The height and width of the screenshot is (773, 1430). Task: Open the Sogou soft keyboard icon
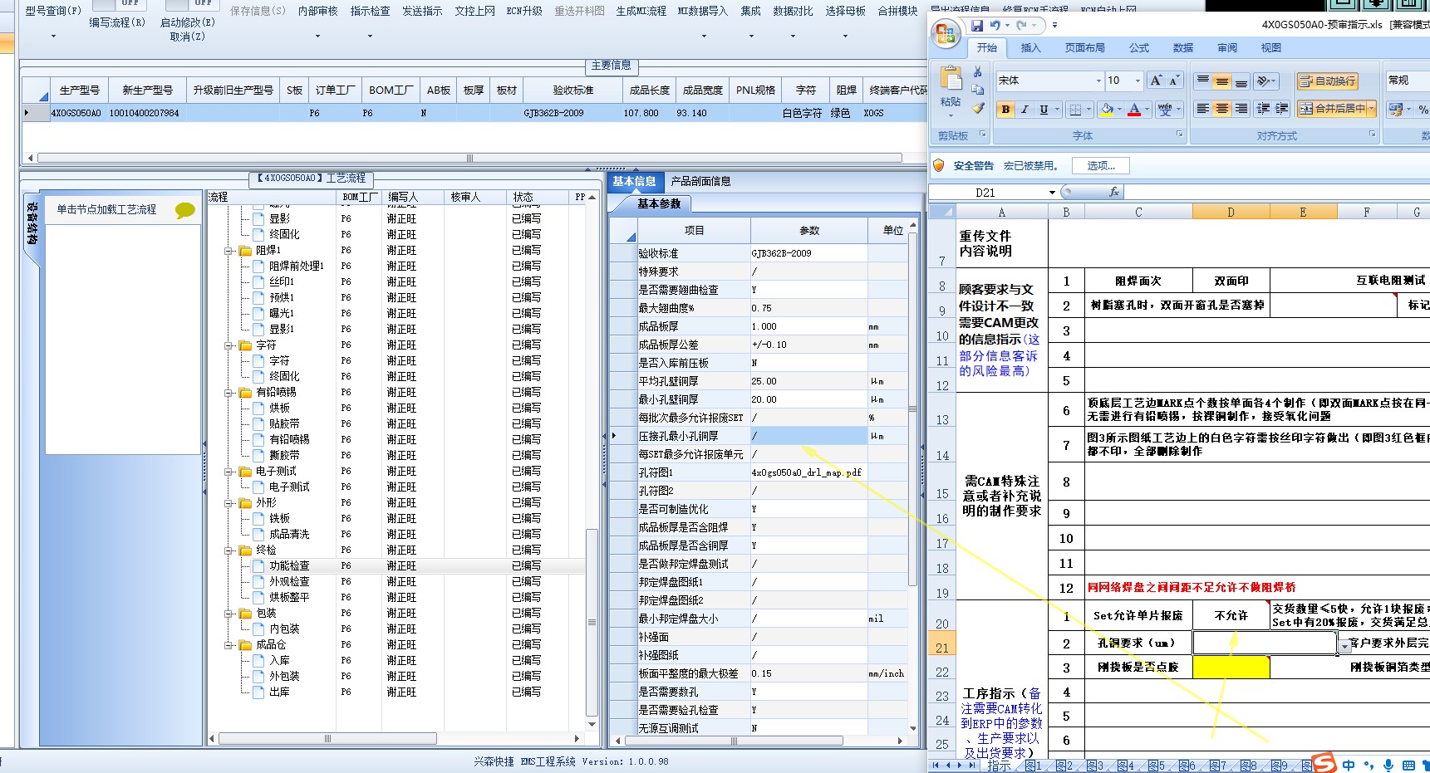[x=1408, y=766]
